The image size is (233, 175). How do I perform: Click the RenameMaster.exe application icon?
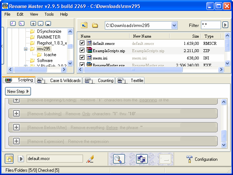tap(89, 64)
